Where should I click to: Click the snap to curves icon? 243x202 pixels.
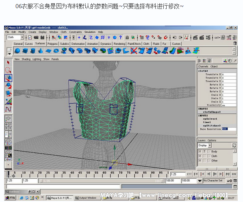[x=148, y=37]
